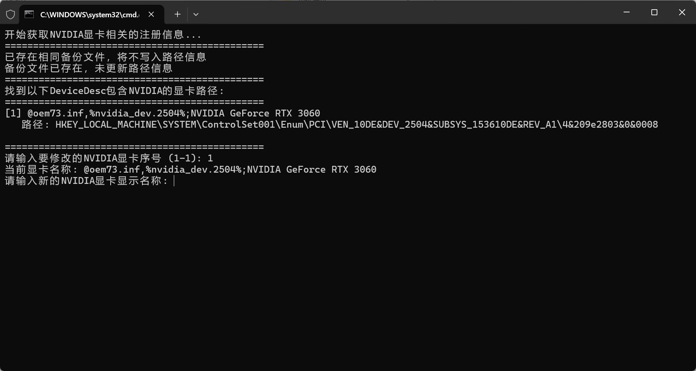Expand the new-tab profile dropdown chevron
Screen dimensions: 696x371
[x=196, y=14]
